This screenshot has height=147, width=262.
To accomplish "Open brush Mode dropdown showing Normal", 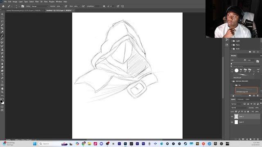I will (40, 7).
